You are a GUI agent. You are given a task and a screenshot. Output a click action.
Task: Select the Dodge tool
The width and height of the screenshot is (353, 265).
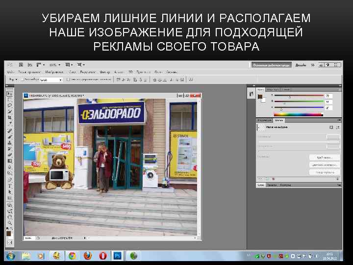[9, 173]
